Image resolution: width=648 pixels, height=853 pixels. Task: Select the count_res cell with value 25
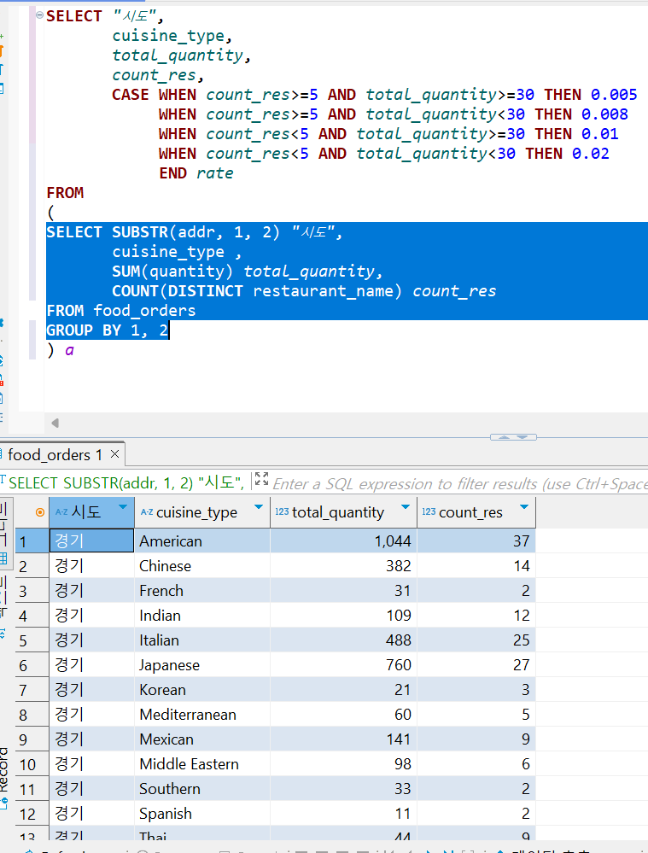(476, 640)
